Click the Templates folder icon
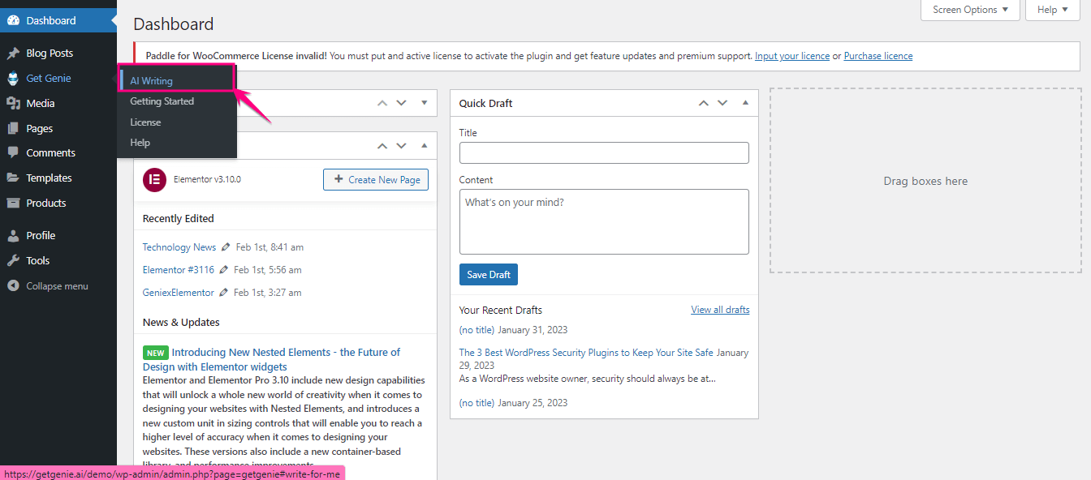The image size is (1091, 480). click(13, 178)
